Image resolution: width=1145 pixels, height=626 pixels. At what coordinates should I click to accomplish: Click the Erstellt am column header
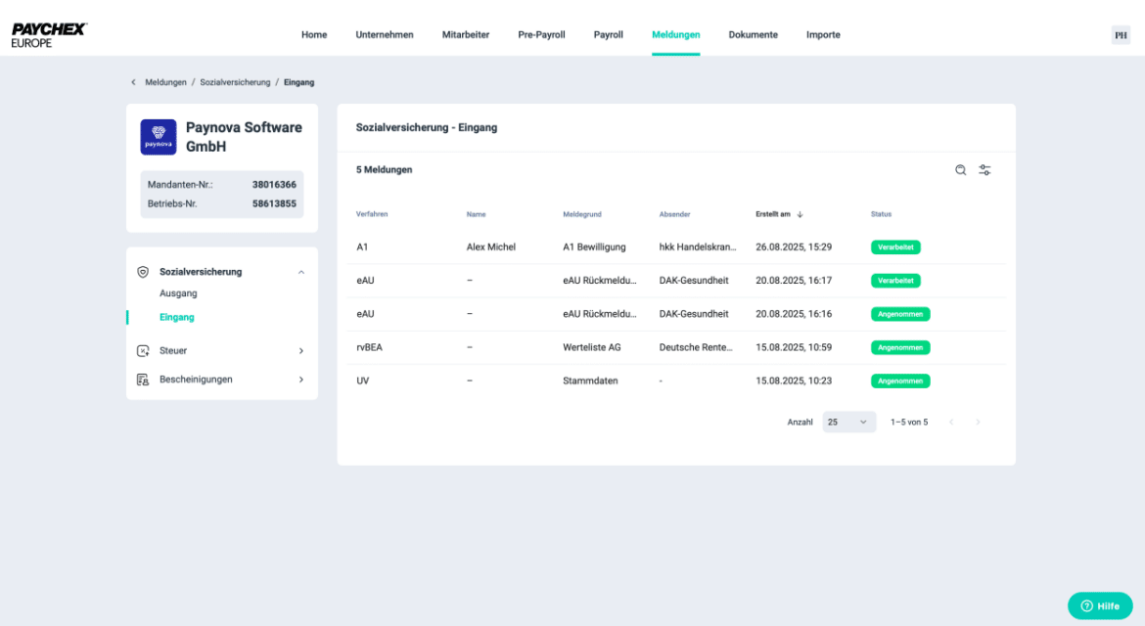(772, 214)
